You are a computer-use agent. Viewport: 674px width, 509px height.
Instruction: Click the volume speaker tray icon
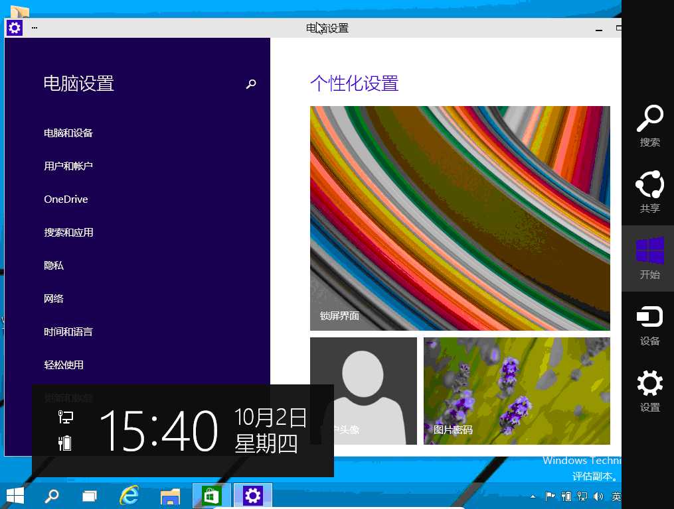[x=598, y=496]
